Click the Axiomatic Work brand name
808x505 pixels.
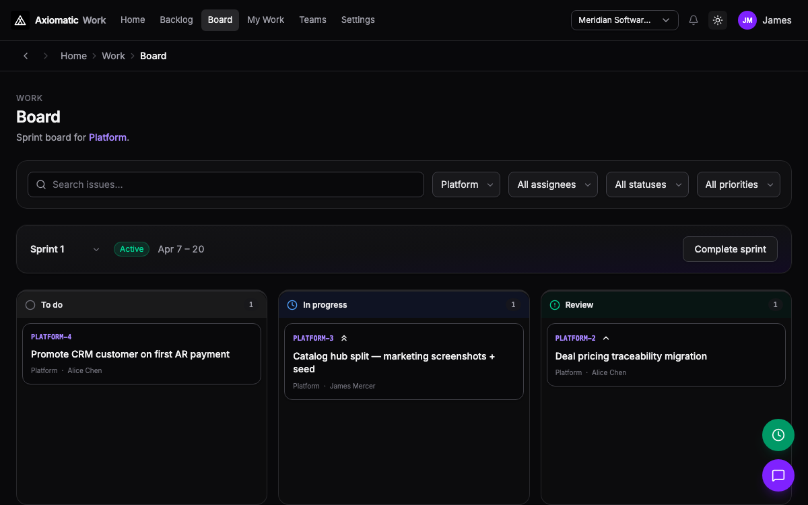(71, 20)
